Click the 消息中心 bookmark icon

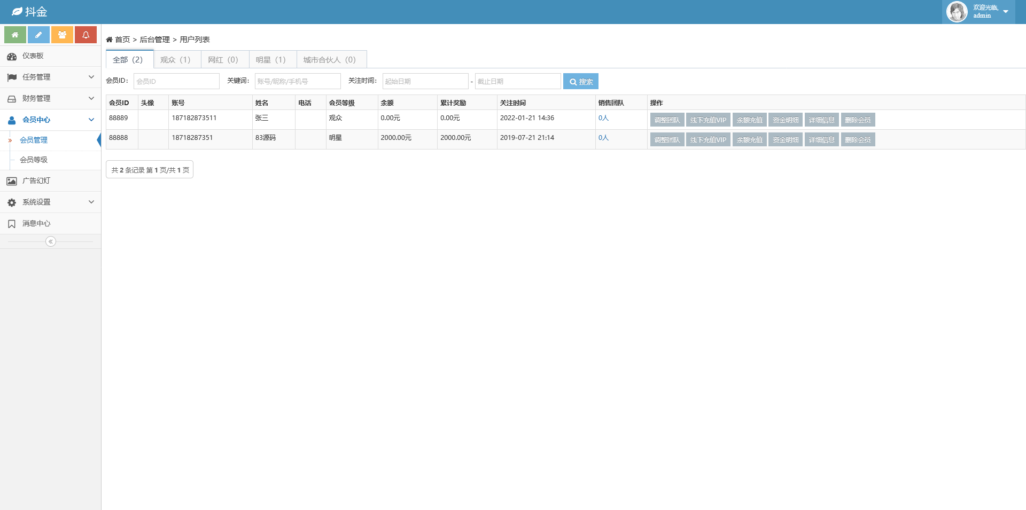coord(12,224)
